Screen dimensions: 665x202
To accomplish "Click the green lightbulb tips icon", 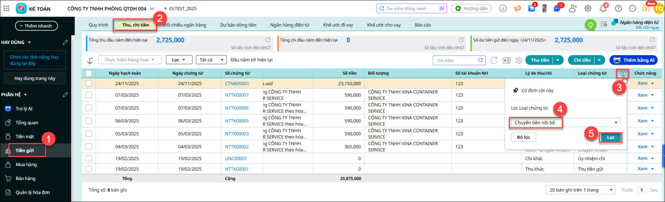I will [590, 25].
